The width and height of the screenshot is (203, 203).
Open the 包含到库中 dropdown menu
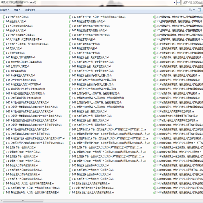coord(4,10)
